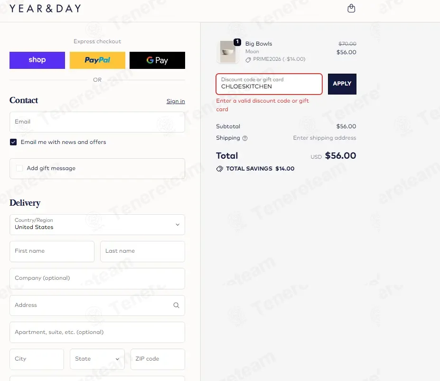
Task: Click the Big Bowls product thumbnail
Action: pos(228,52)
